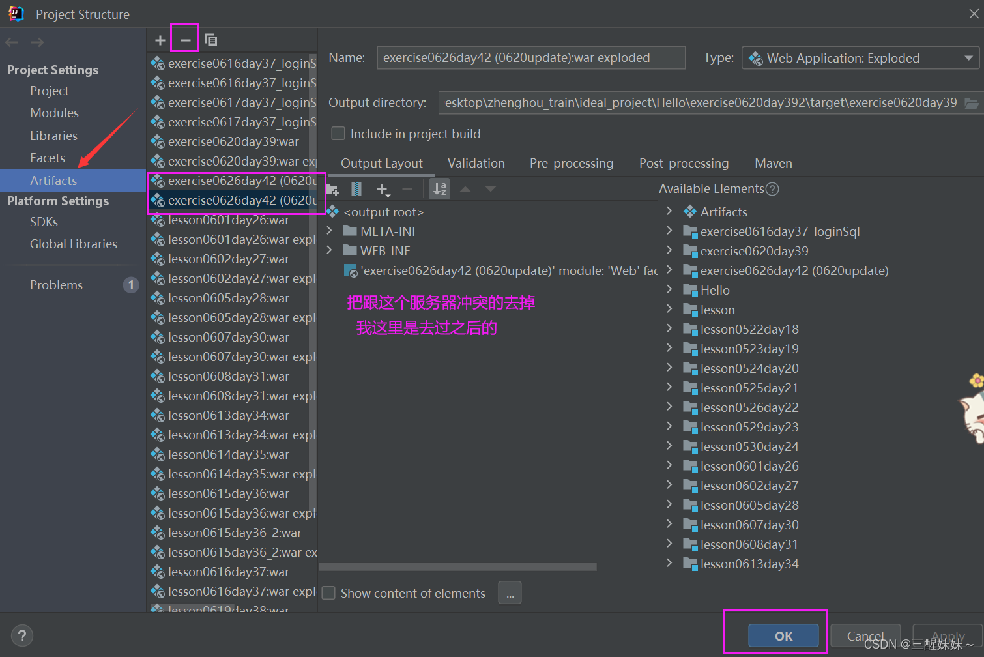The height and width of the screenshot is (657, 984).
Task: Expand the lesson0601day26 module node
Action: click(x=669, y=465)
